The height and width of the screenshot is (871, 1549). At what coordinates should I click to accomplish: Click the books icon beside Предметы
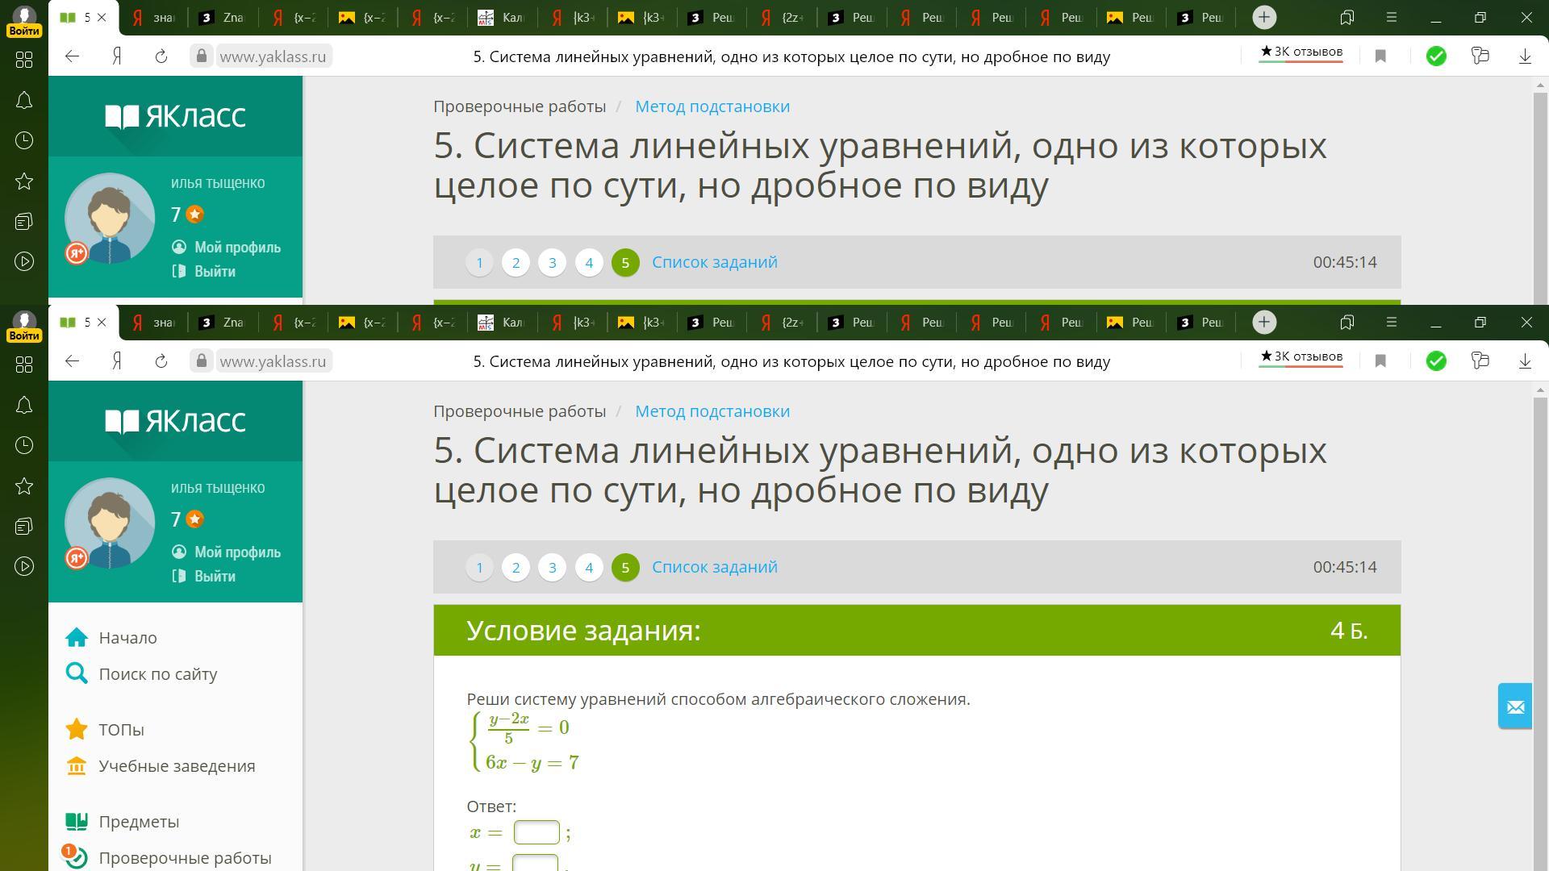pos(77,821)
